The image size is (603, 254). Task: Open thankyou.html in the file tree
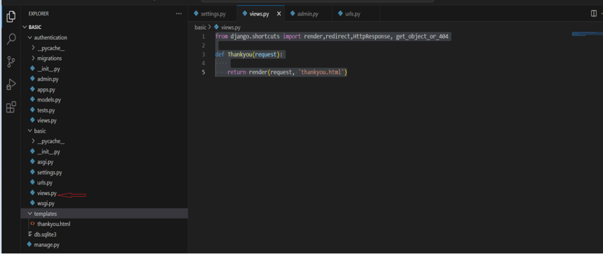click(54, 224)
